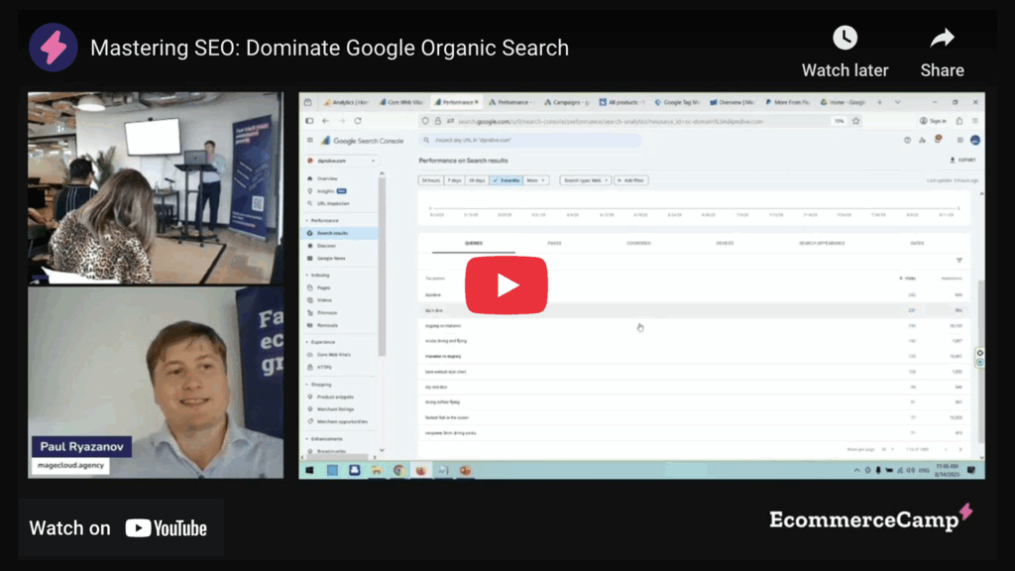Switch to the Pages tab
The image size is (1015, 571).
pos(555,244)
